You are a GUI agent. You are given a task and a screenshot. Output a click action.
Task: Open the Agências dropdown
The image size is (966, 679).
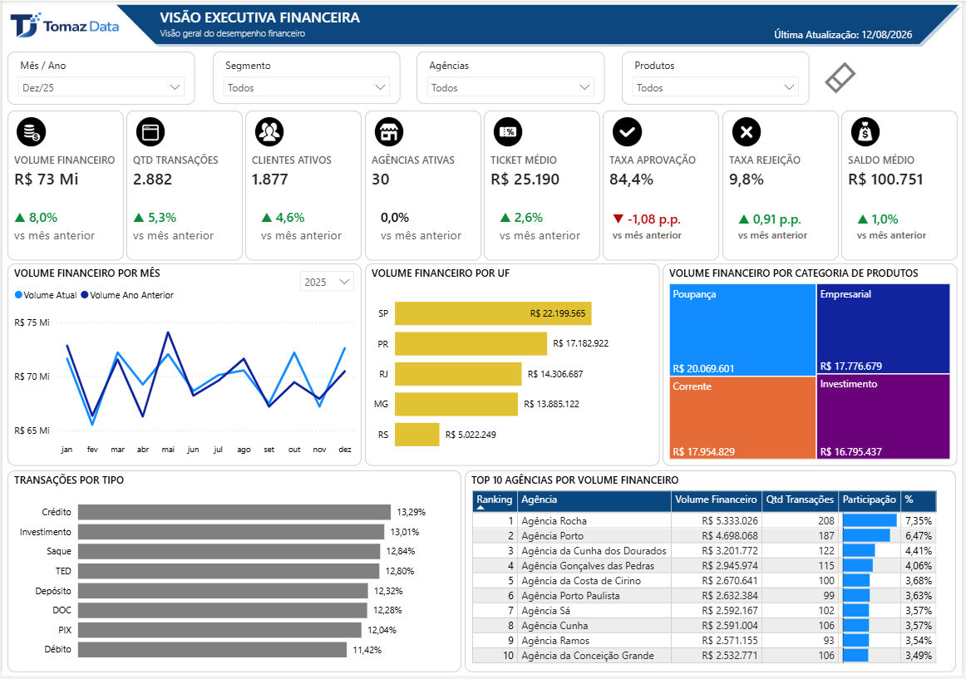tap(510, 87)
